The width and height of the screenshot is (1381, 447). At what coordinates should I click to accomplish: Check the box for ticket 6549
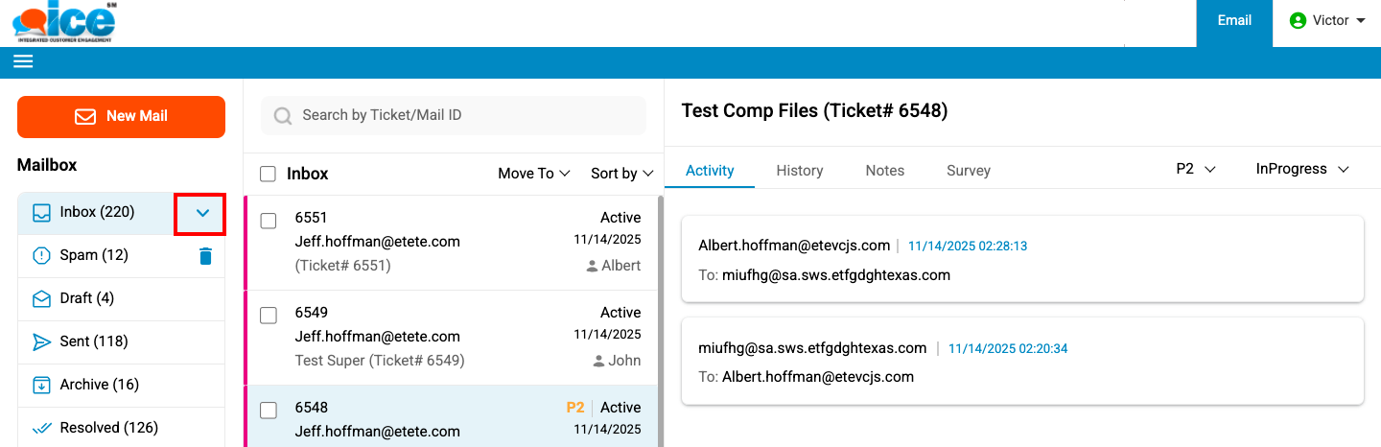pyautogui.click(x=269, y=316)
